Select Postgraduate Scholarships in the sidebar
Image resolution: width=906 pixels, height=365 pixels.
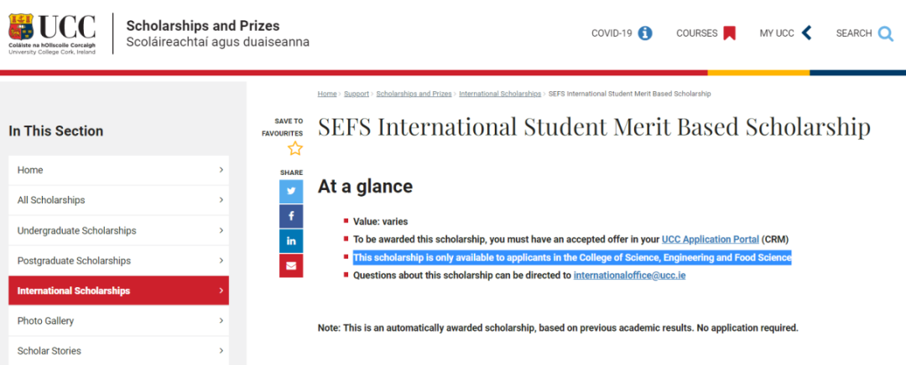click(118, 260)
